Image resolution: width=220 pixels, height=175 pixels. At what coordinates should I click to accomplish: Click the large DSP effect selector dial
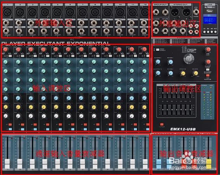pos(189,58)
